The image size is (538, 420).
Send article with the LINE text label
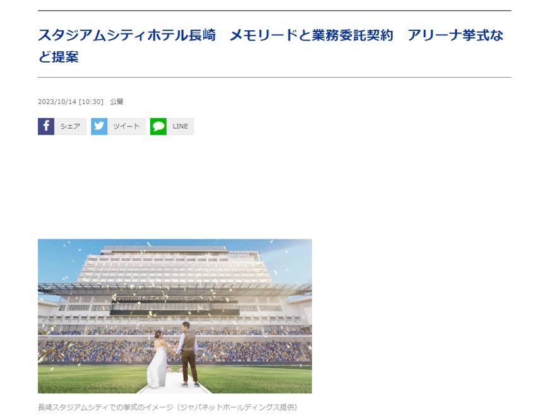[x=180, y=126]
